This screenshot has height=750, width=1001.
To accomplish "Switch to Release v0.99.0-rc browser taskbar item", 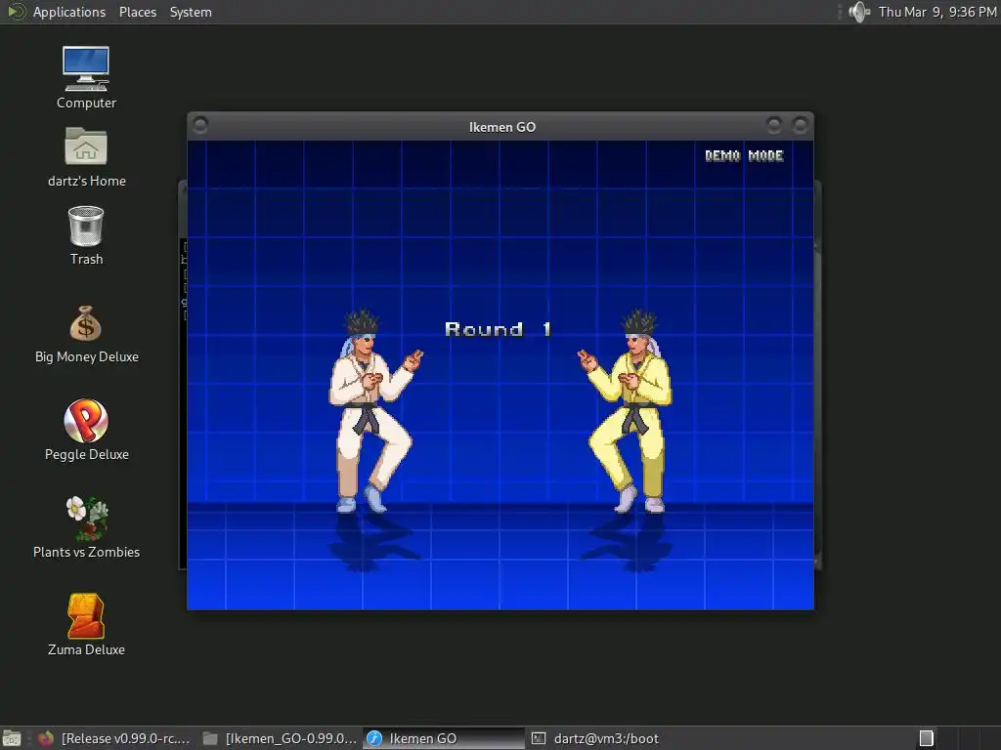I will point(115,738).
